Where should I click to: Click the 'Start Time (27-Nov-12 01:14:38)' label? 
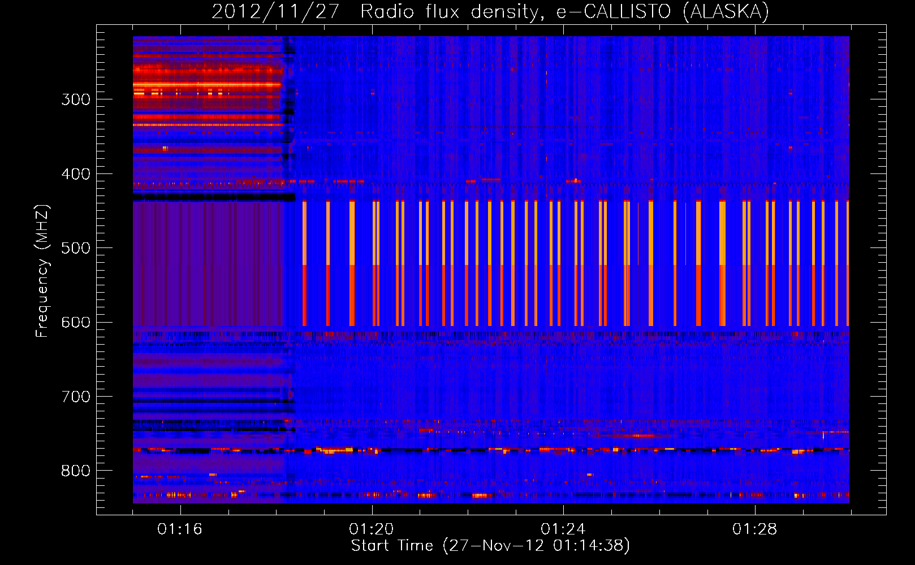click(x=490, y=546)
